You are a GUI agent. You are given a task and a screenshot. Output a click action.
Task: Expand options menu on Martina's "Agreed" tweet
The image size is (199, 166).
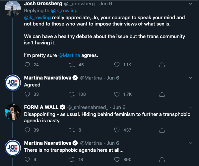point(190,78)
